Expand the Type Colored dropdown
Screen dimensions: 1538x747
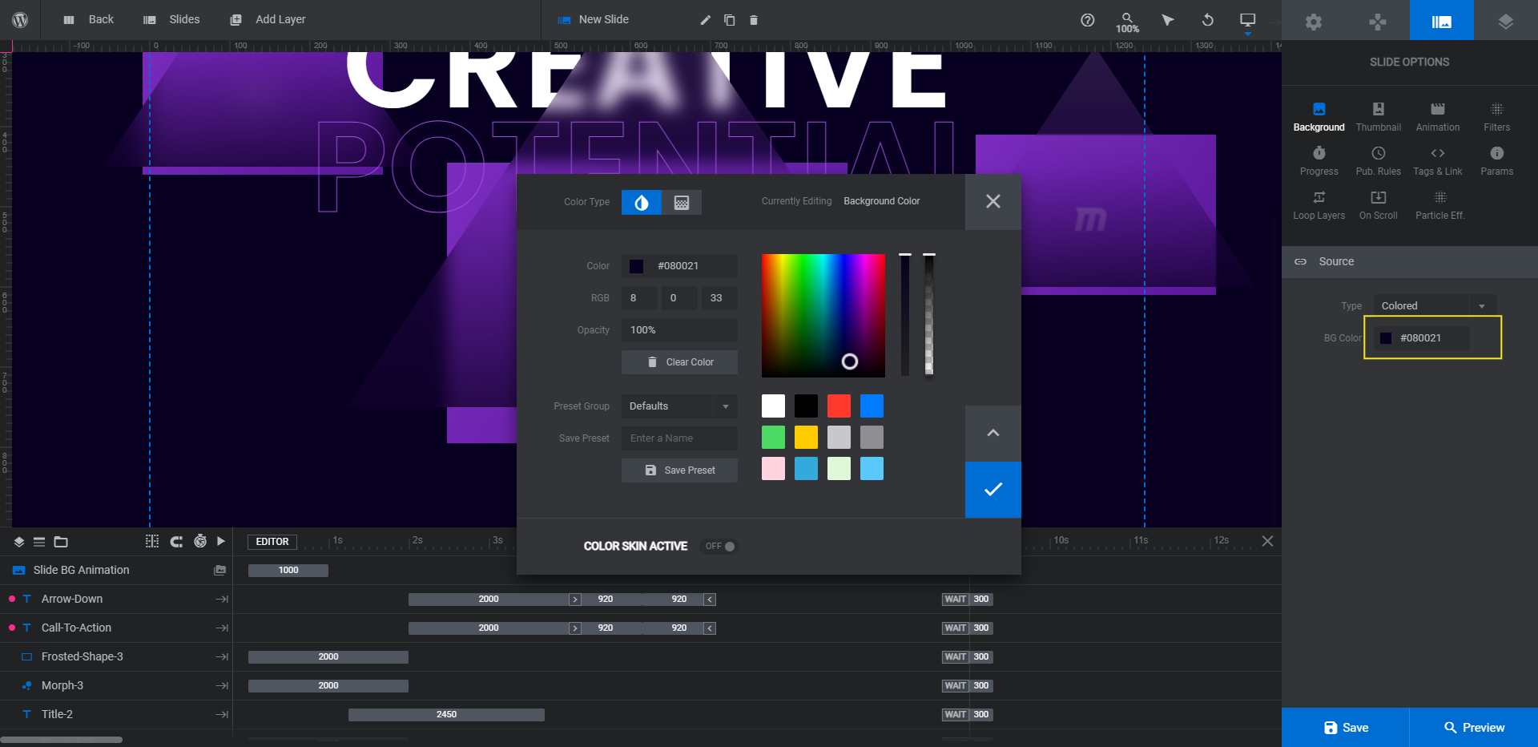(1435, 306)
